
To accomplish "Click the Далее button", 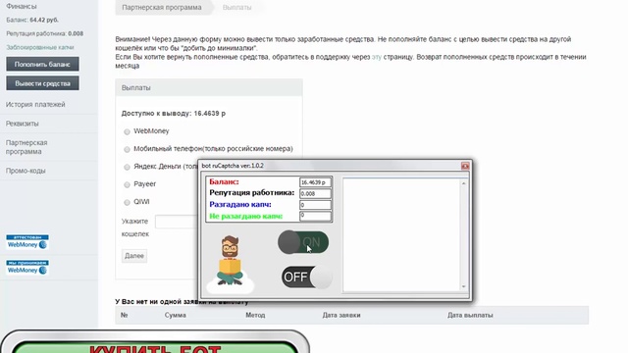I will [x=134, y=256].
